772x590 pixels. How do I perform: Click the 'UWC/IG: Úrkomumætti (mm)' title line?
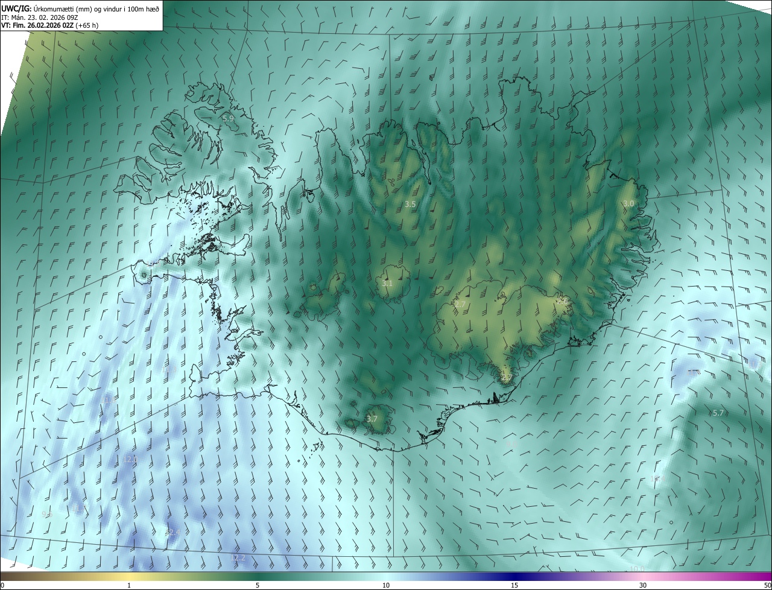(x=80, y=8)
